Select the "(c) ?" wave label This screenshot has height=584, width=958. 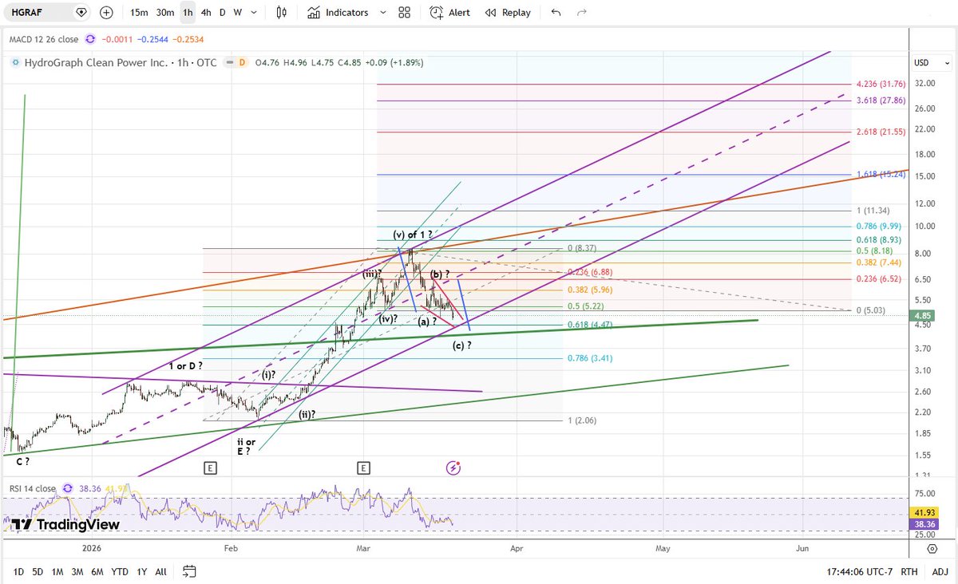point(461,345)
